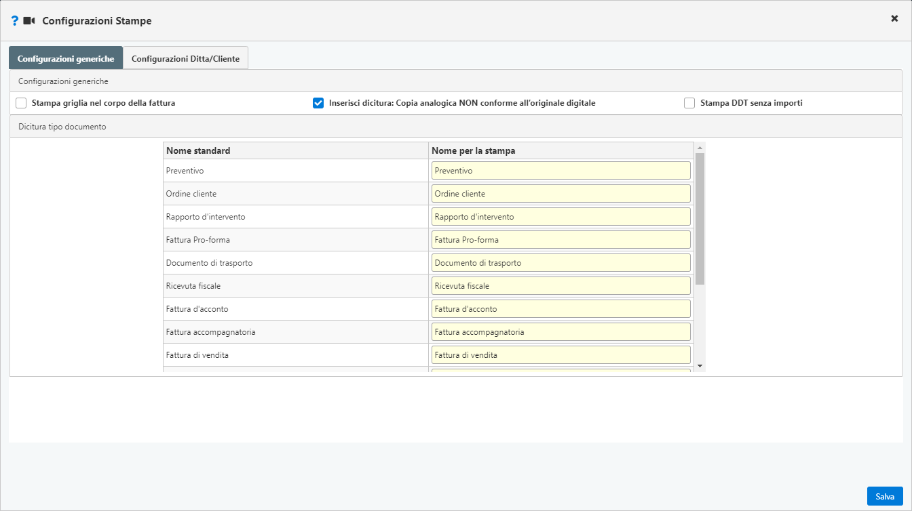912x511 pixels.
Task: Edit the Fattura d'acconto print name field
Action: (560, 309)
